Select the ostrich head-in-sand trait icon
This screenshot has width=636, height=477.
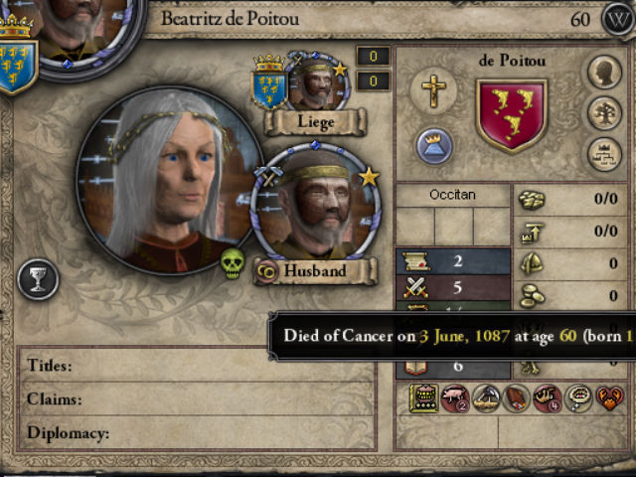tap(486, 398)
